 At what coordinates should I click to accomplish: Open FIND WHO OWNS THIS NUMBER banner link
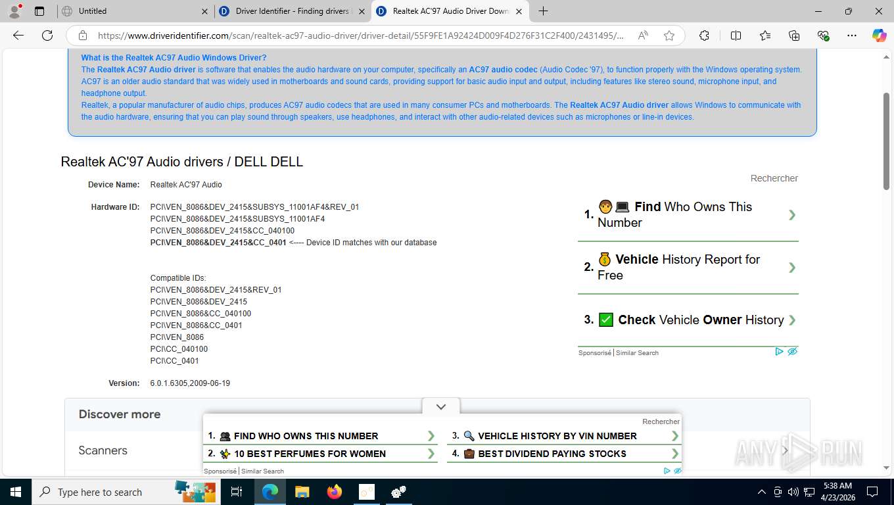coord(321,436)
